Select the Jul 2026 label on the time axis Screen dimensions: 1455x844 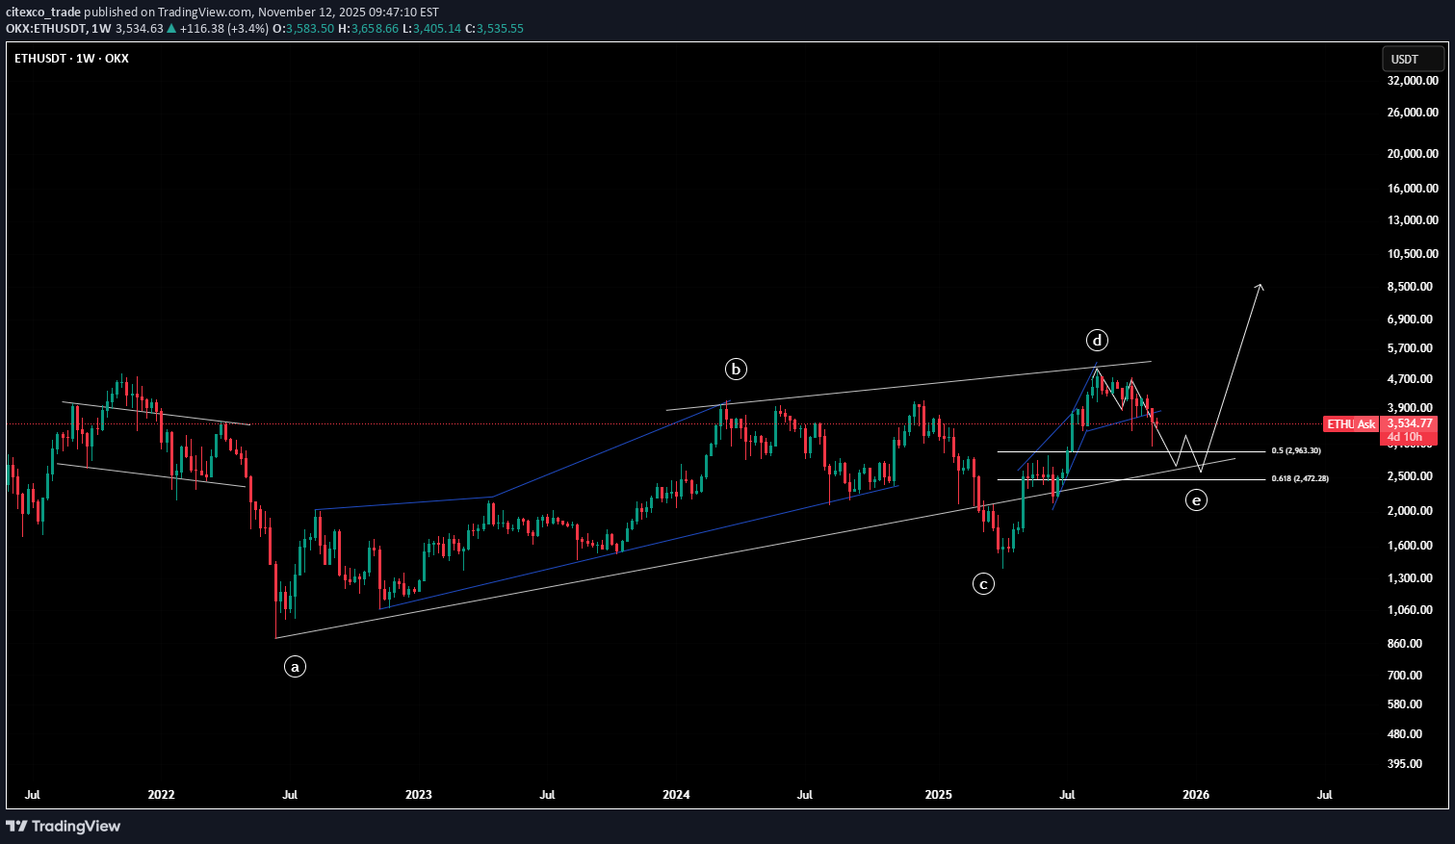click(1324, 795)
